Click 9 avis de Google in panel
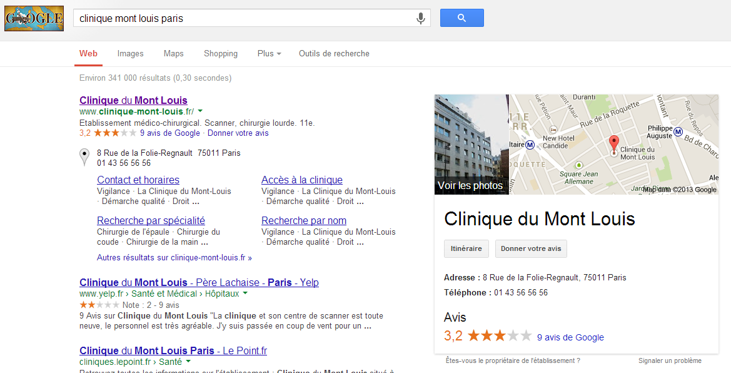731x373 pixels. [x=570, y=337]
